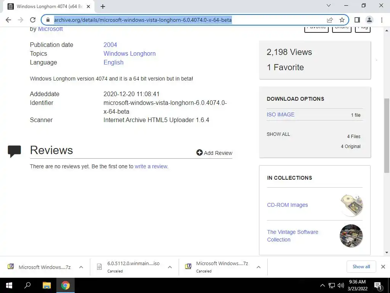Select the URL in the address bar
Screen dimensions: 390x293
pos(143,20)
